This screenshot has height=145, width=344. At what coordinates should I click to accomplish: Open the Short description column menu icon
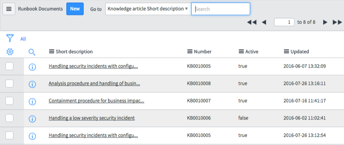click(51, 51)
